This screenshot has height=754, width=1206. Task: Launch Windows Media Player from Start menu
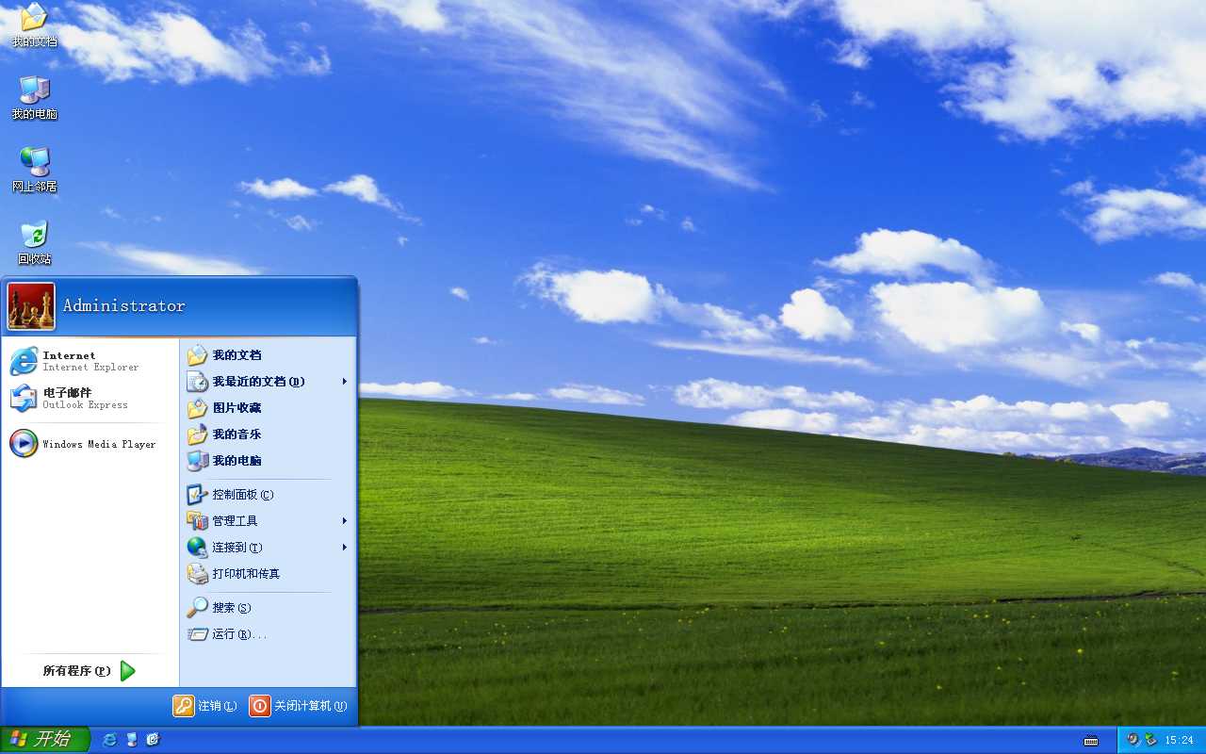pos(90,444)
